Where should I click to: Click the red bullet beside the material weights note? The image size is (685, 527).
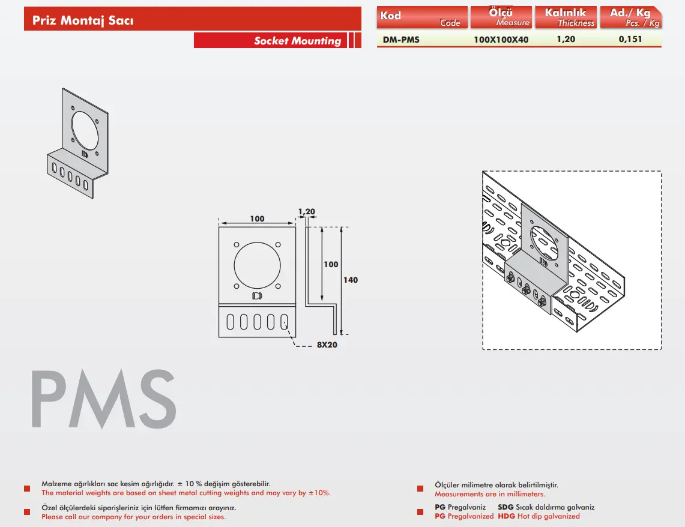[x=27, y=489]
